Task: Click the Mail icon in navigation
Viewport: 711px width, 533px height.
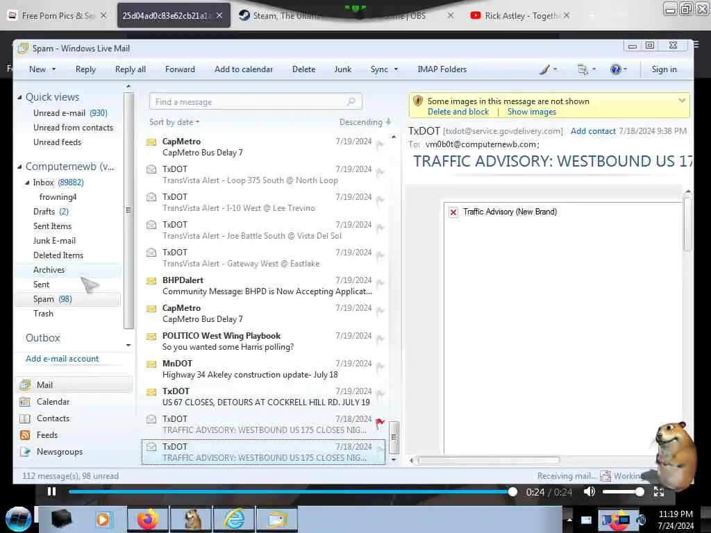Action: pyautogui.click(x=25, y=384)
